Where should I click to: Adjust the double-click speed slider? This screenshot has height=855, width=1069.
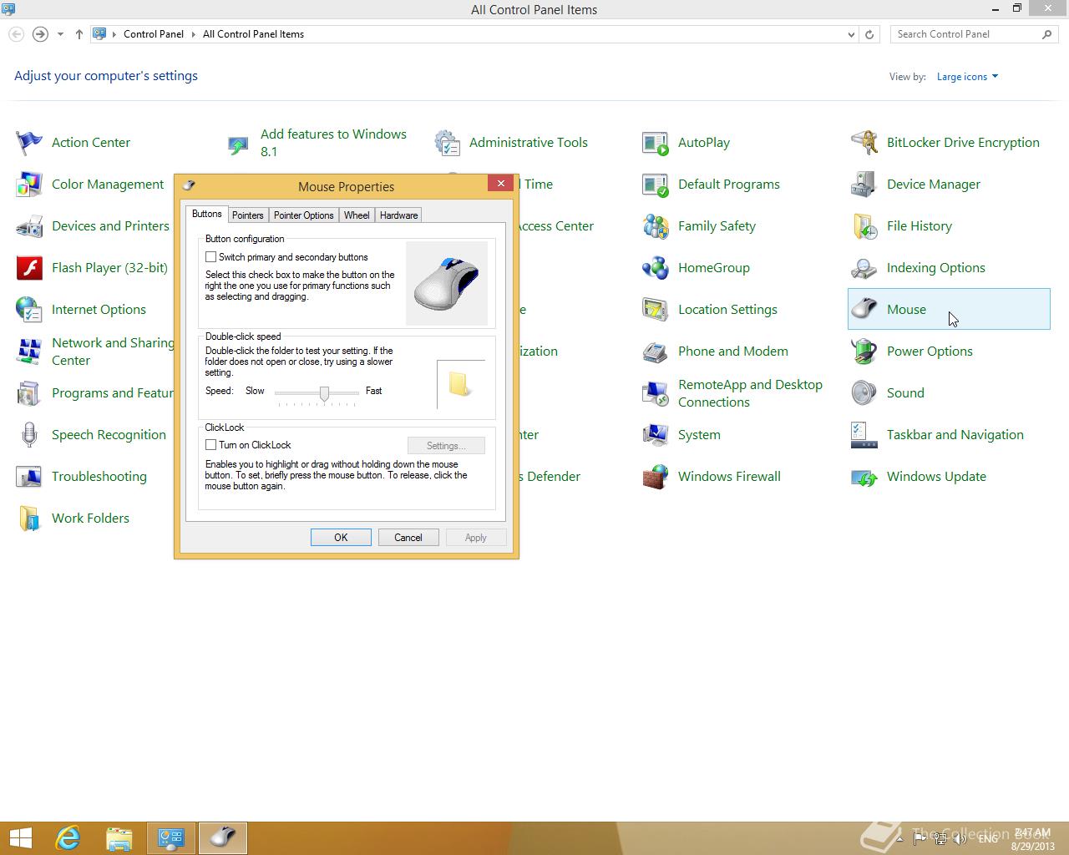pos(324,393)
